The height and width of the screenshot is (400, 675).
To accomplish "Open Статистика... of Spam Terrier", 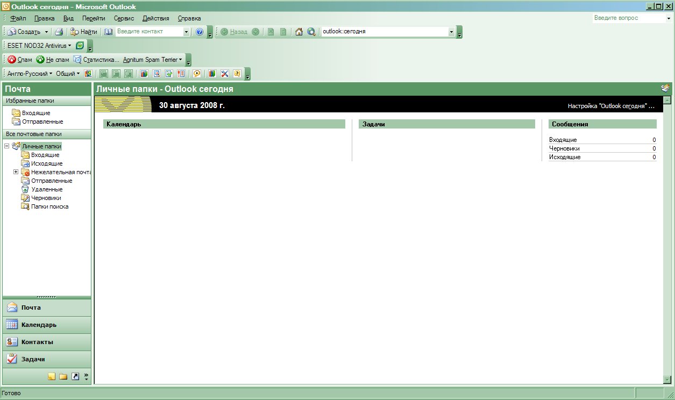I will pyautogui.click(x=96, y=60).
